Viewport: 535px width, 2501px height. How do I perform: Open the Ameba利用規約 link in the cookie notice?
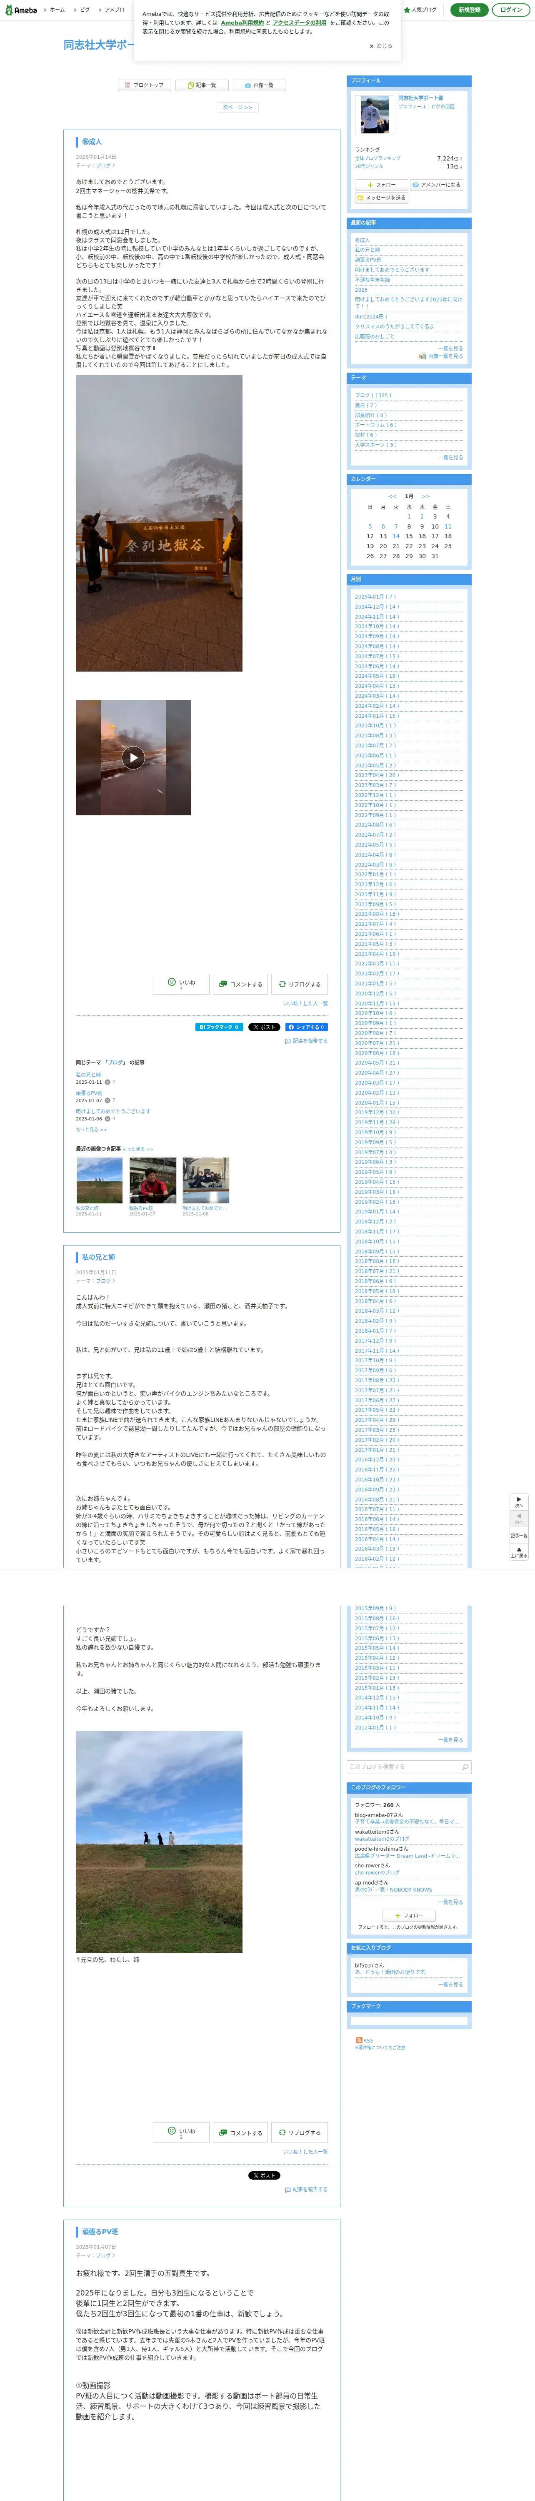point(242,23)
